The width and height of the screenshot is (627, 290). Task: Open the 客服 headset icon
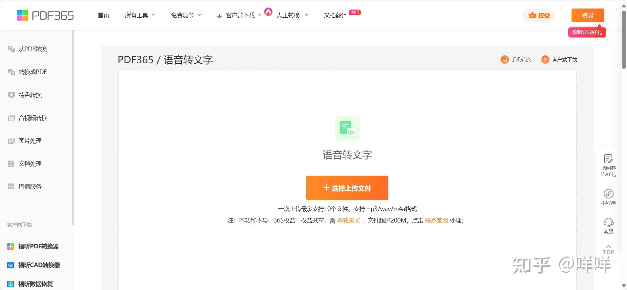pyautogui.click(x=608, y=223)
